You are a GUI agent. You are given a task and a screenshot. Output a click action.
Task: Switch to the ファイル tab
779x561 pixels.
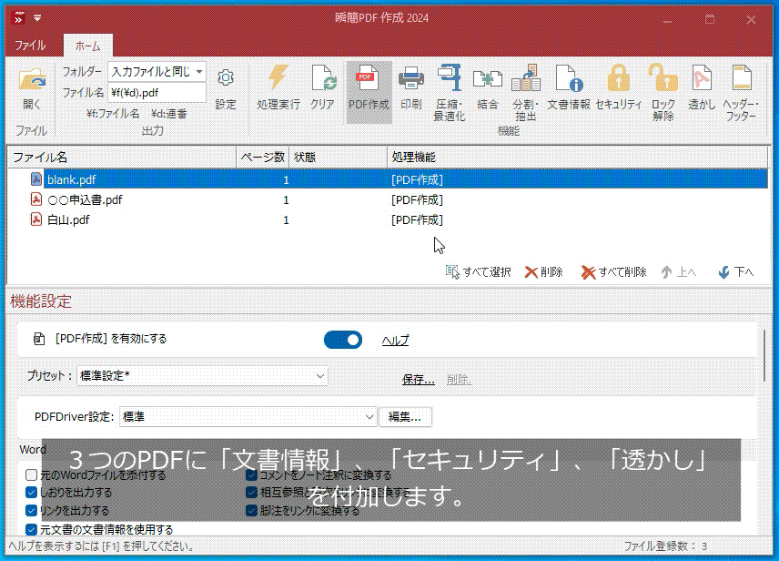tap(30, 43)
